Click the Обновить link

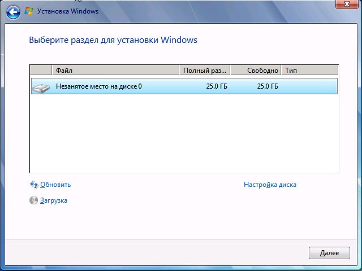(55, 185)
